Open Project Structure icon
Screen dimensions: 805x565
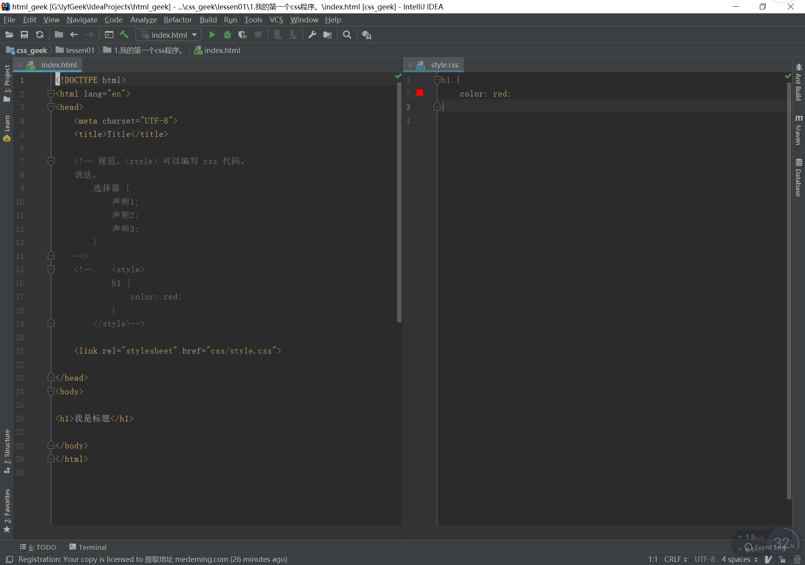click(327, 35)
